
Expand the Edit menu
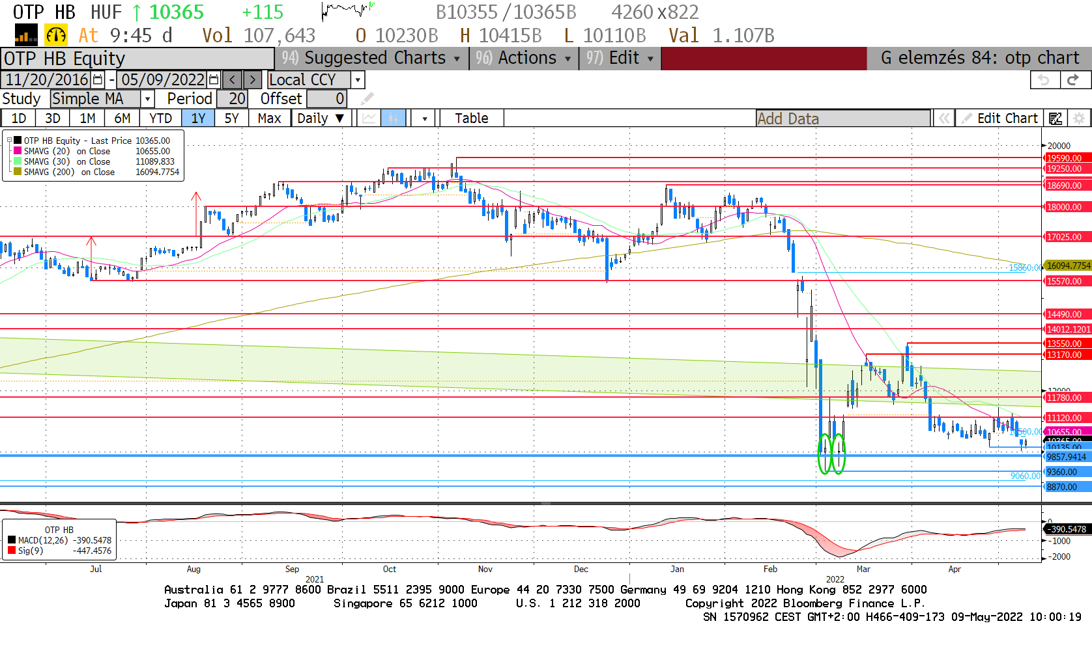pos(620,58)
